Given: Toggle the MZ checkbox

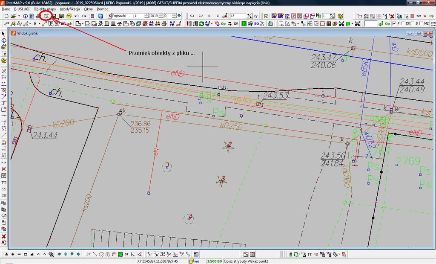Looking at the screenshot, I should tap(421, 24).
